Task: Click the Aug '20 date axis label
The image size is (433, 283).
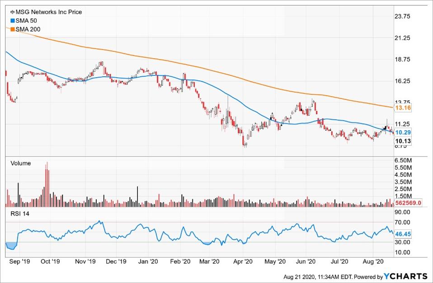Action: coord(373,261)
